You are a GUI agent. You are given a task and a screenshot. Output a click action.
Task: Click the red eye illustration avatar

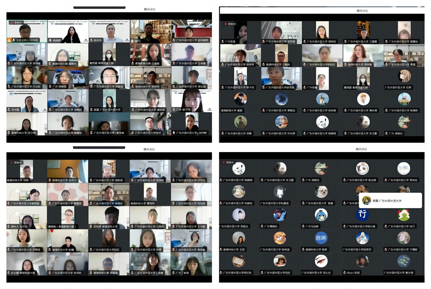coord(321,261)
